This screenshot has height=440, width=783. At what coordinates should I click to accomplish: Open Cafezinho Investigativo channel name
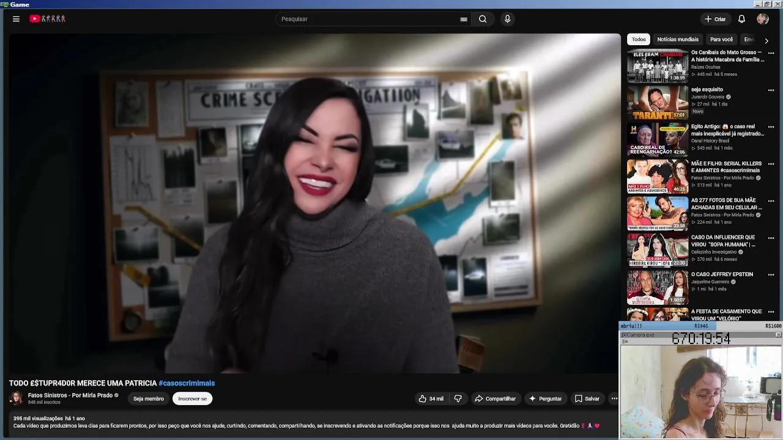(714, 252)
